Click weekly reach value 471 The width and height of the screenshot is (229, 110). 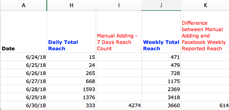[x=161, y=57]
